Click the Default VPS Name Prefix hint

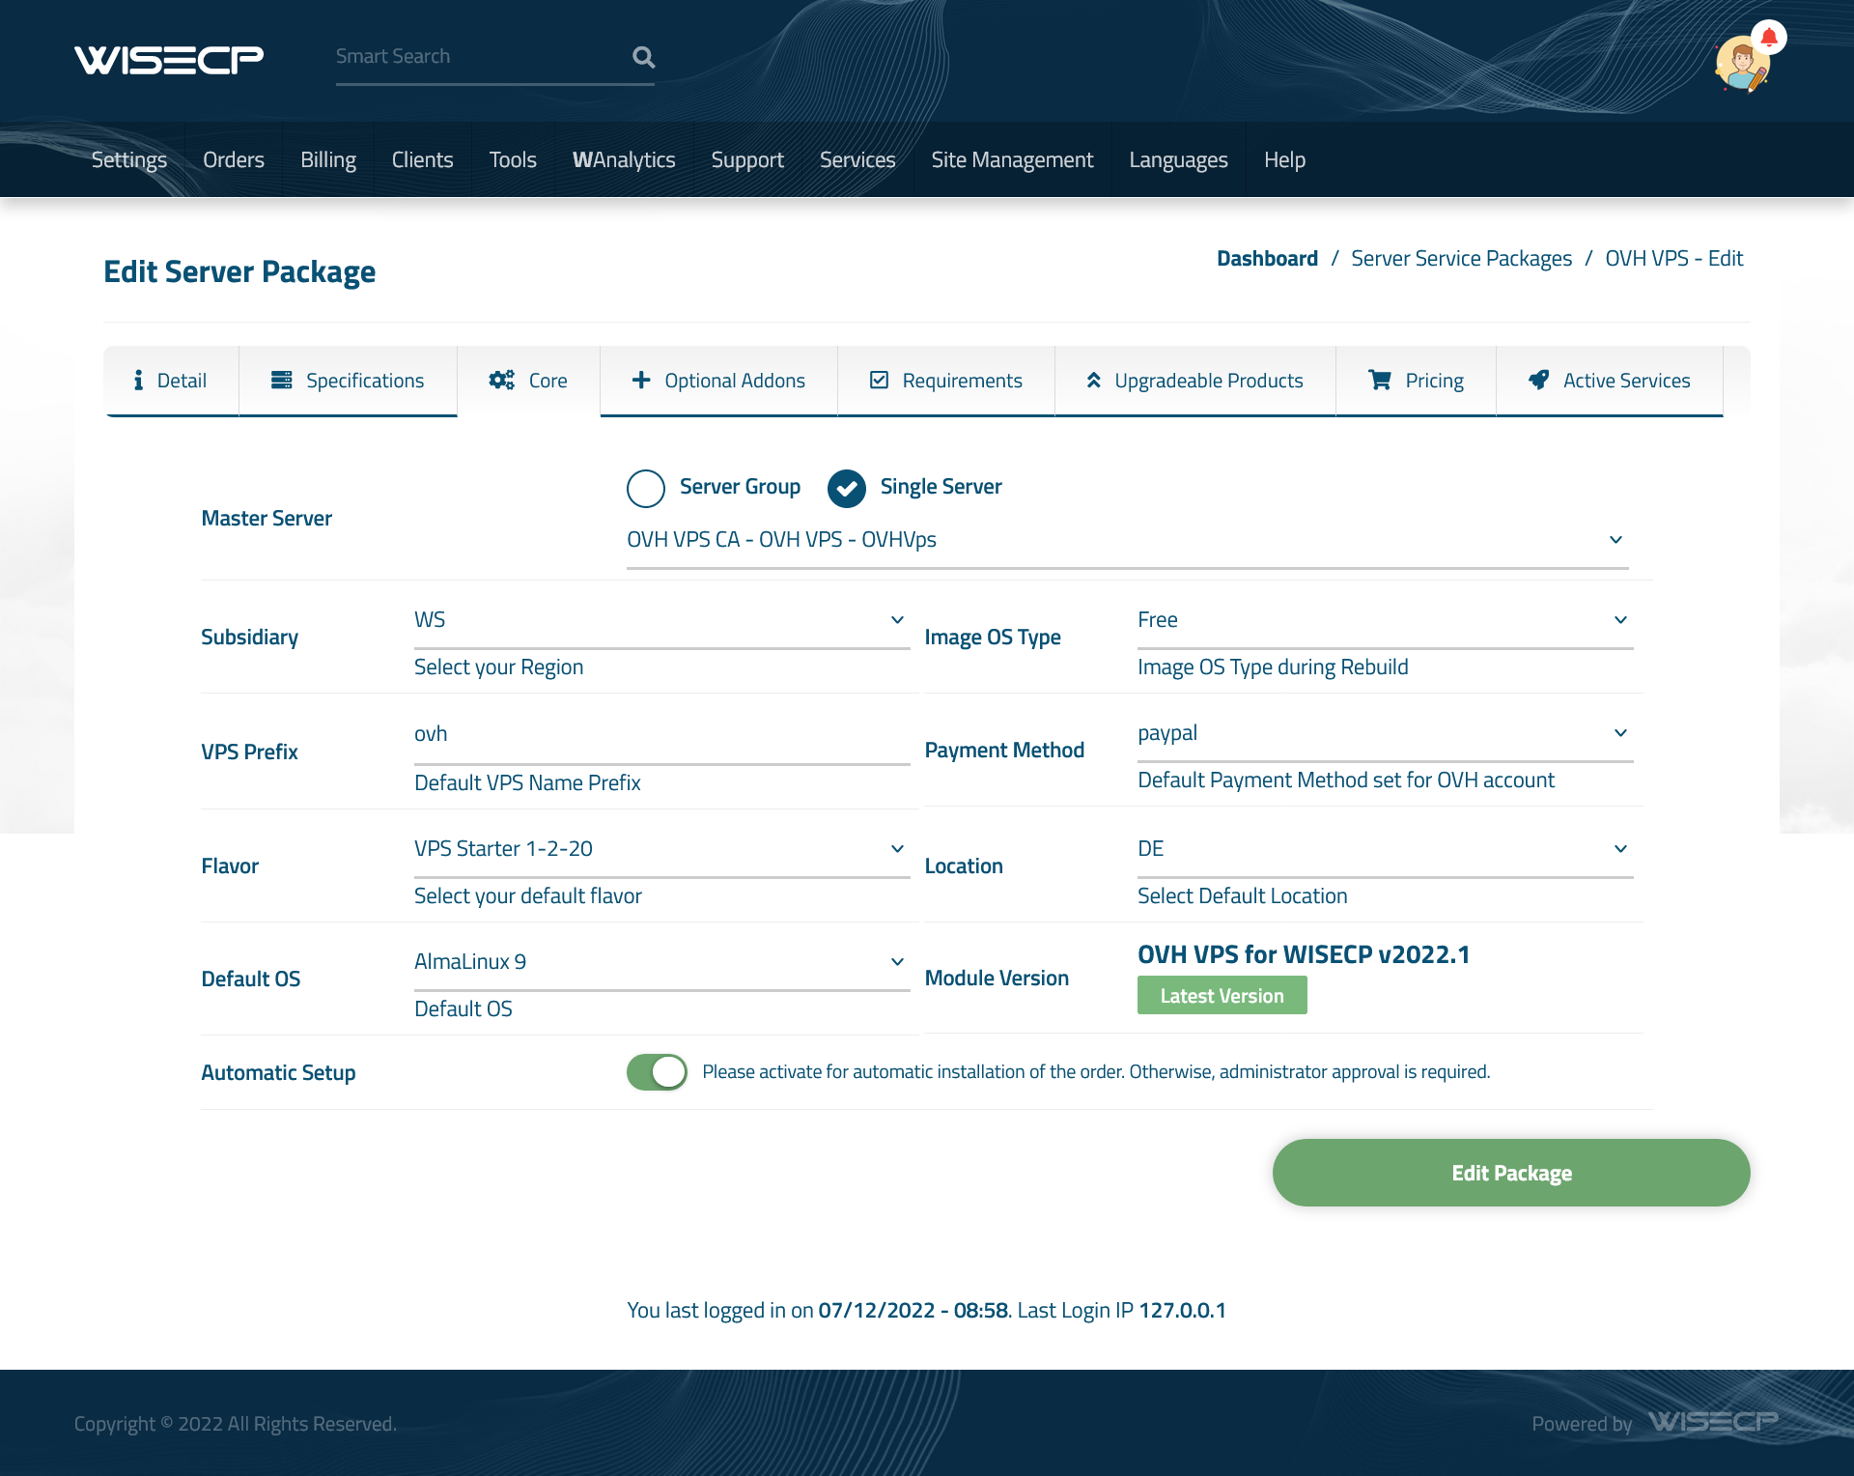click(527, 783)
